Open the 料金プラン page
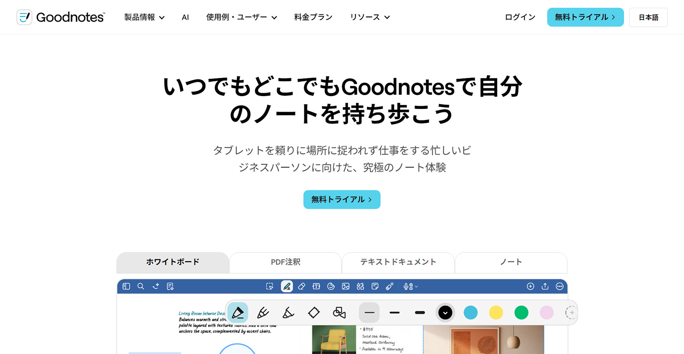684x354 pixels. point(313,17)
